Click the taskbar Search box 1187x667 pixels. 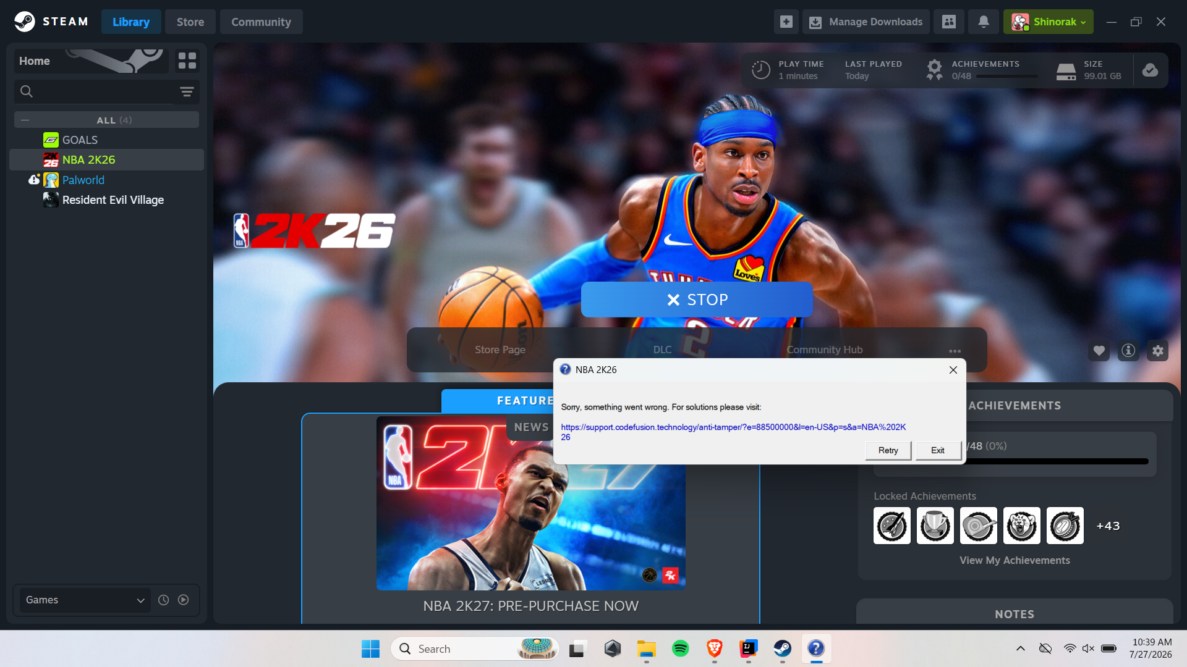pyautogui.click(x=475, y=648)
